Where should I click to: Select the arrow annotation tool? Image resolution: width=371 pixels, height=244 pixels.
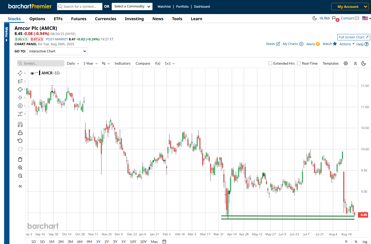point(20,98)
